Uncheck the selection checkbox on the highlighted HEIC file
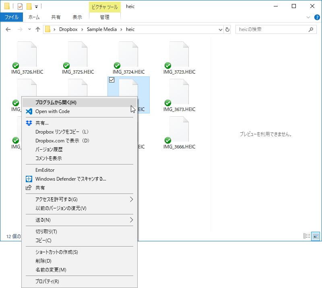This screenshot has width=322, height=288. [111, 80]
